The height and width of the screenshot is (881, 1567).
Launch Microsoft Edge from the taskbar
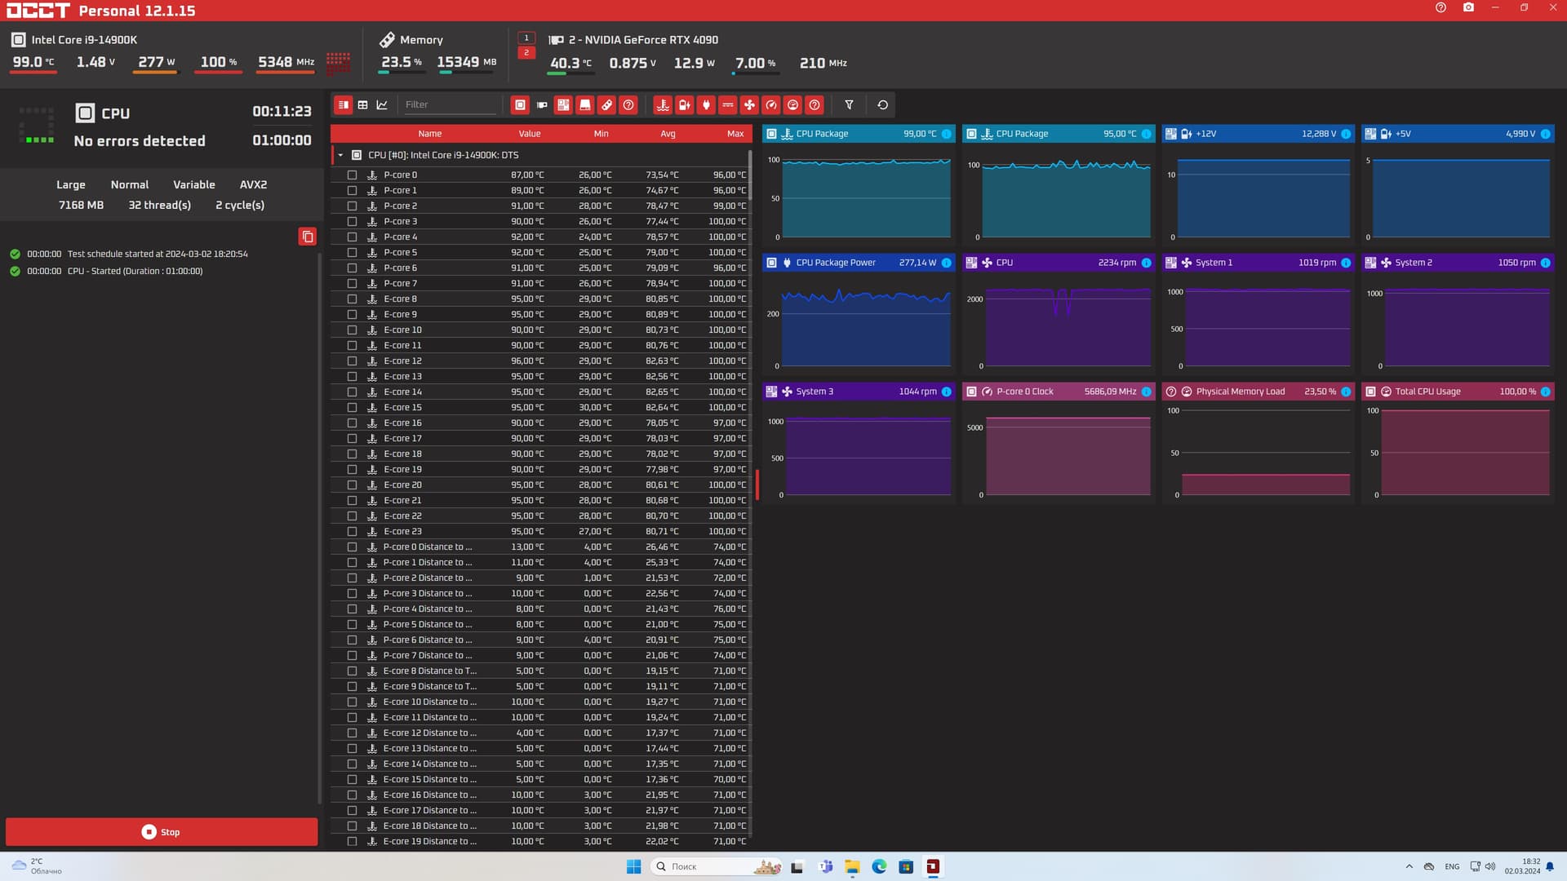[x=879, y=866]
